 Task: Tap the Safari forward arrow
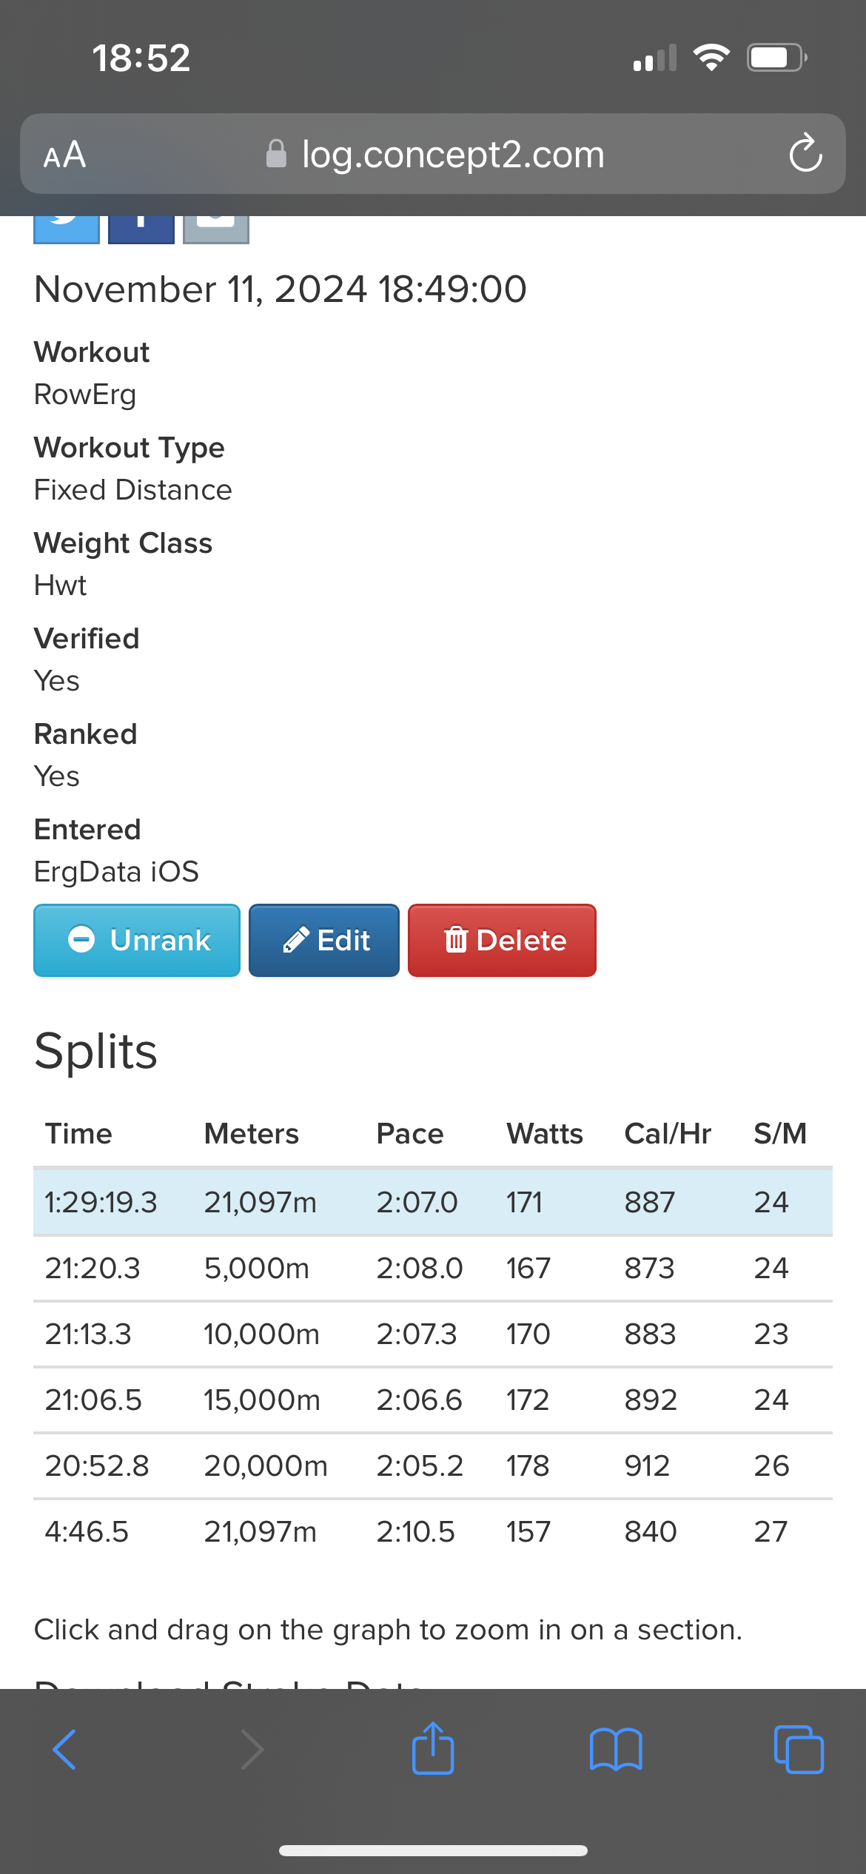pos(252,1750)
